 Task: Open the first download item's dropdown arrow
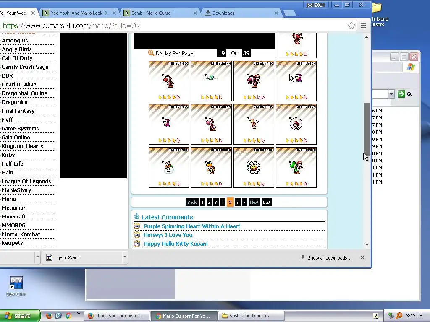[x=37, y=257]
